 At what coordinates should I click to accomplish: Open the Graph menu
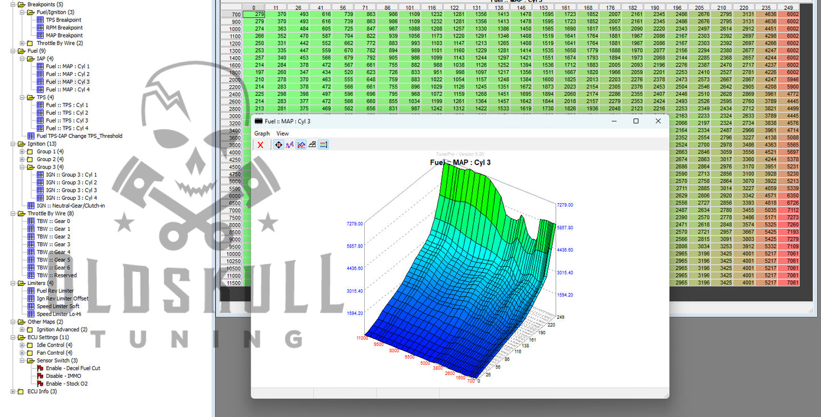262,133
